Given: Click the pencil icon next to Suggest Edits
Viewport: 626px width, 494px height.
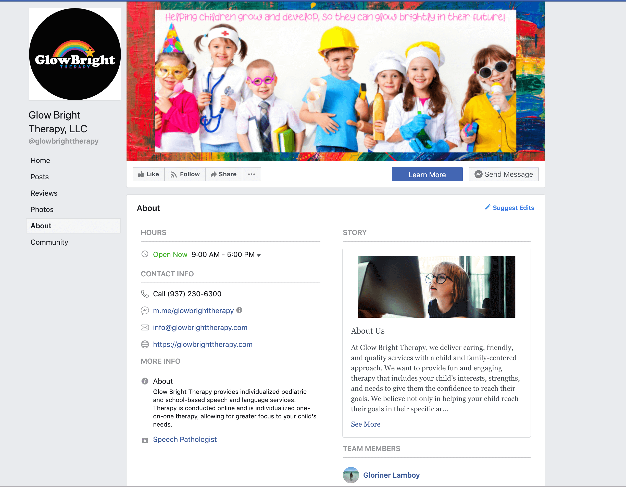Looking at the screenshot, I should point(487,207).
